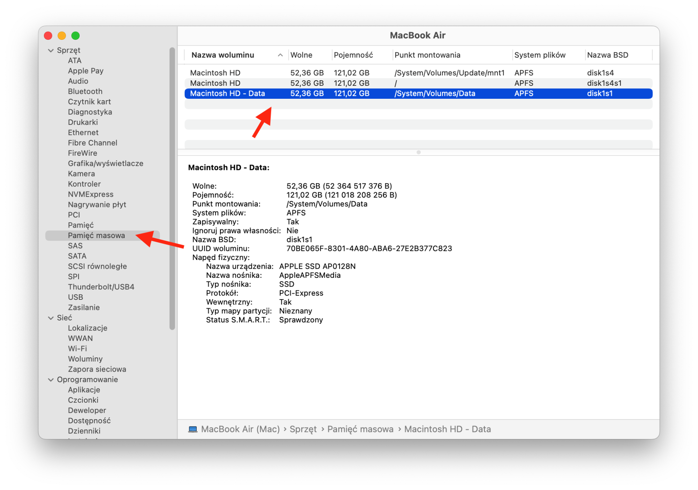698x490 pixels.
Task: Select Czytnik kart sidebar item
Action: click(x=89, y=102)
